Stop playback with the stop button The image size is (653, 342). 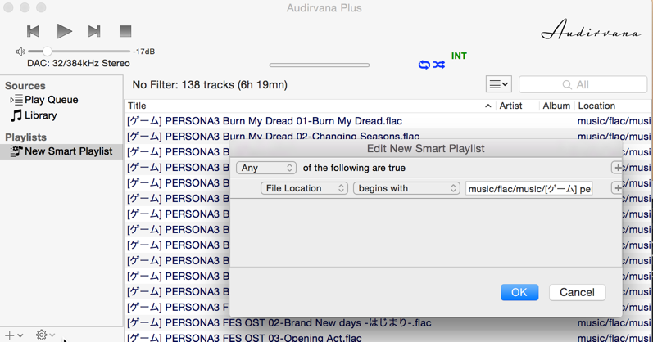125,31
